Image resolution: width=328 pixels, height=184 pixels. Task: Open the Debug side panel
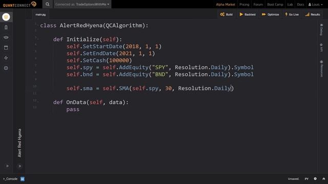coord(321,30)
